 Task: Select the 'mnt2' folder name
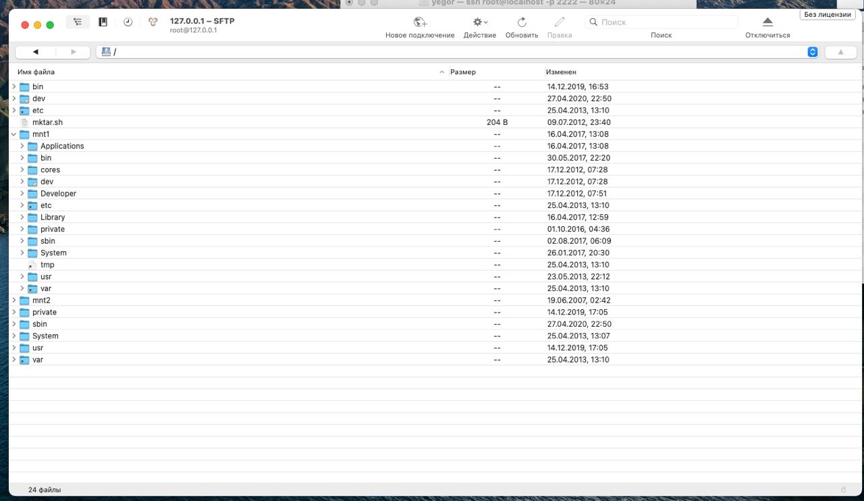[41, 300]
